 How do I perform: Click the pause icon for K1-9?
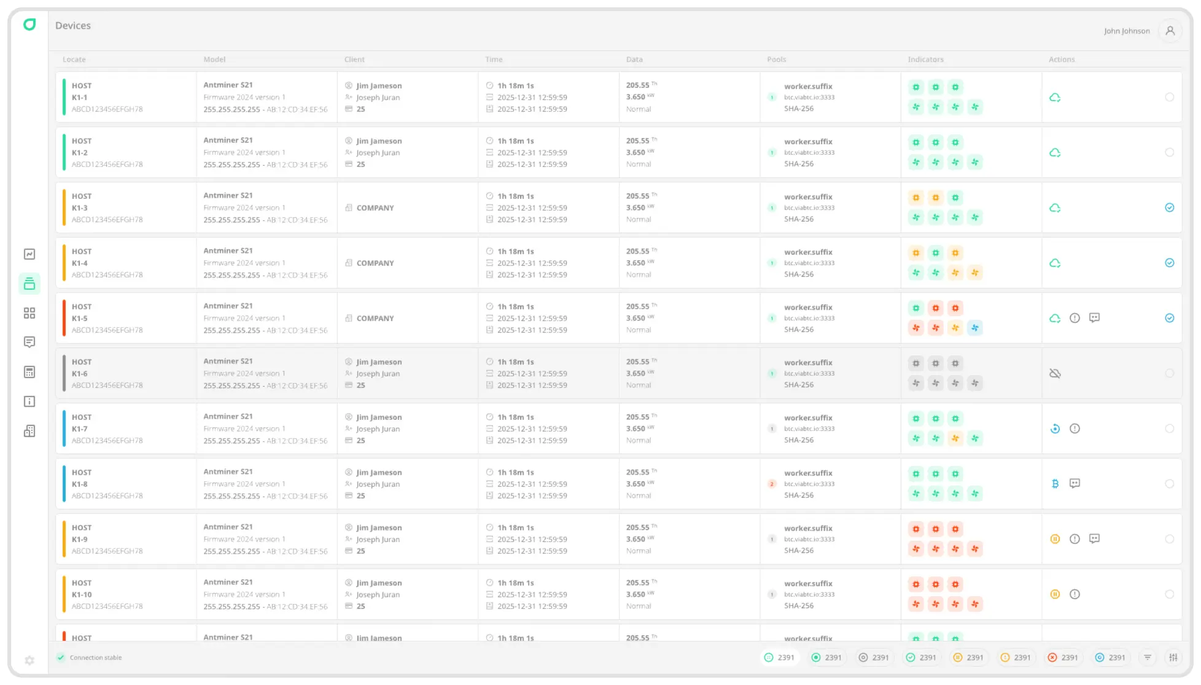1055,539
